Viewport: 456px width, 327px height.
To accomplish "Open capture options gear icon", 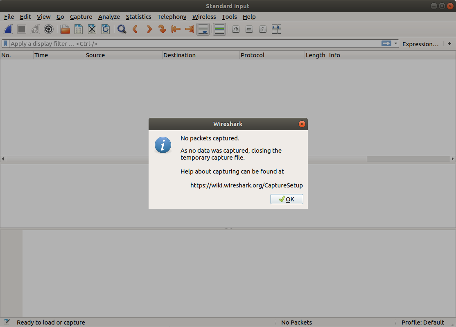I will 49,29.
